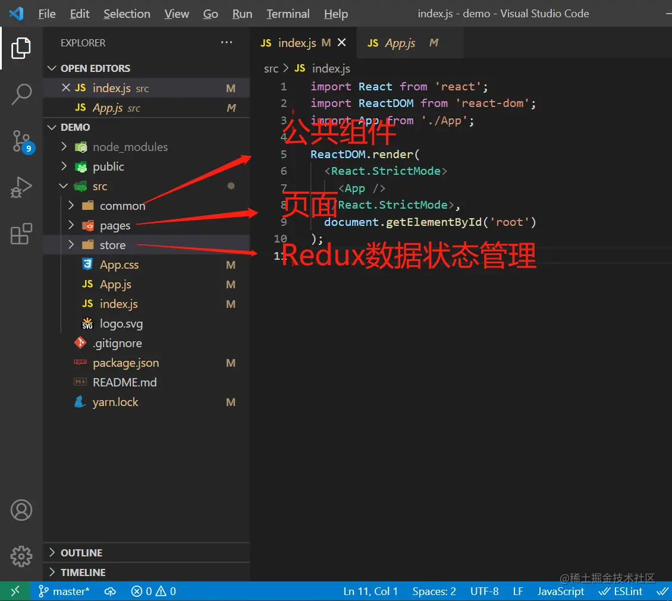This screenshot has height=601, width=672.
Task: Open App.js in the src tree
Action: click(x=146, y=284)
